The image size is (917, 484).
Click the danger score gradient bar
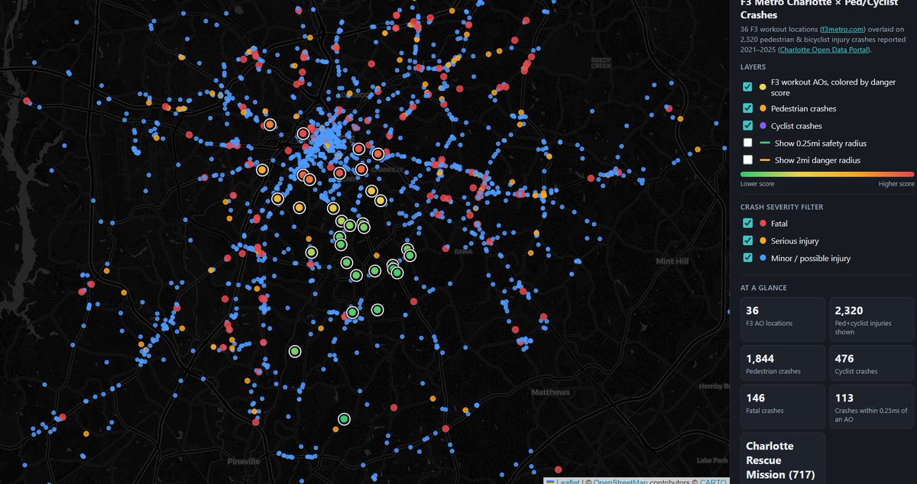(827, 174)
